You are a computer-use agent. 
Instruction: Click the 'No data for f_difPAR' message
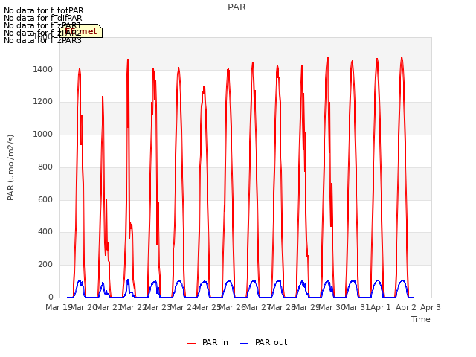[x=43, y=18]
